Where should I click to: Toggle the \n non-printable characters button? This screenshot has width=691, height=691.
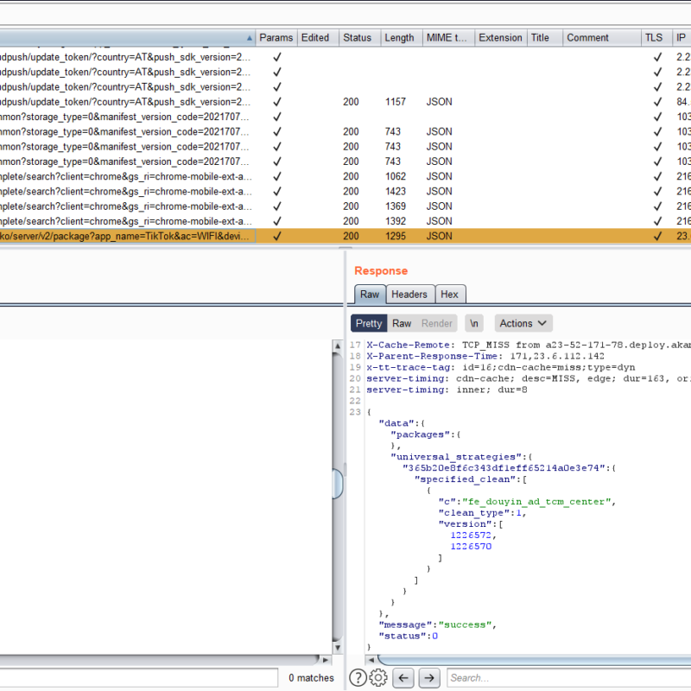(x=474, y=323)
